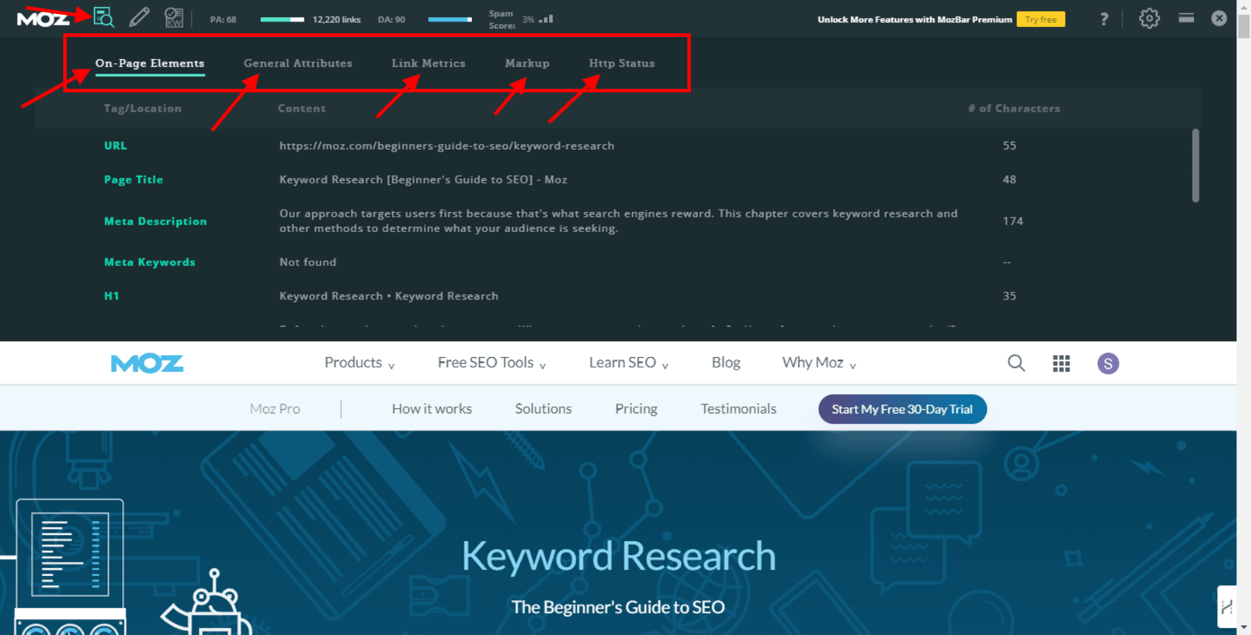Screen dimensions: 1251x635
Task: Open the Link Metrics tab
Action: tap(429, 63)
